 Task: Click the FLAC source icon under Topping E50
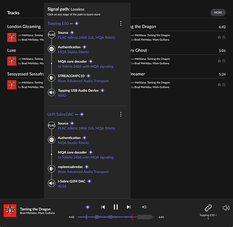click(x=51, y=35)
